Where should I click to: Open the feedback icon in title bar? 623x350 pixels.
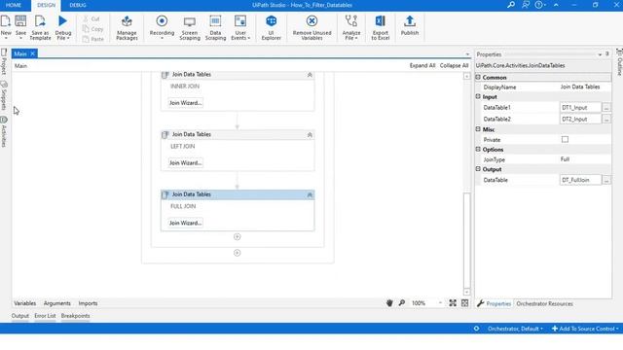click(x=526, y=5)
